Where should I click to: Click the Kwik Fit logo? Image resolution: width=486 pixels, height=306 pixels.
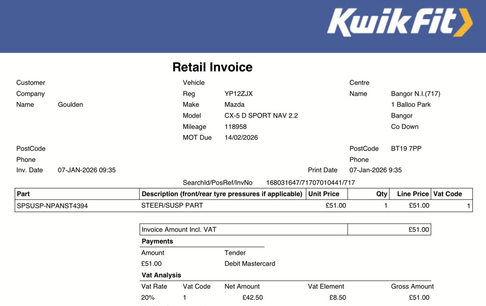pos(399,22)
